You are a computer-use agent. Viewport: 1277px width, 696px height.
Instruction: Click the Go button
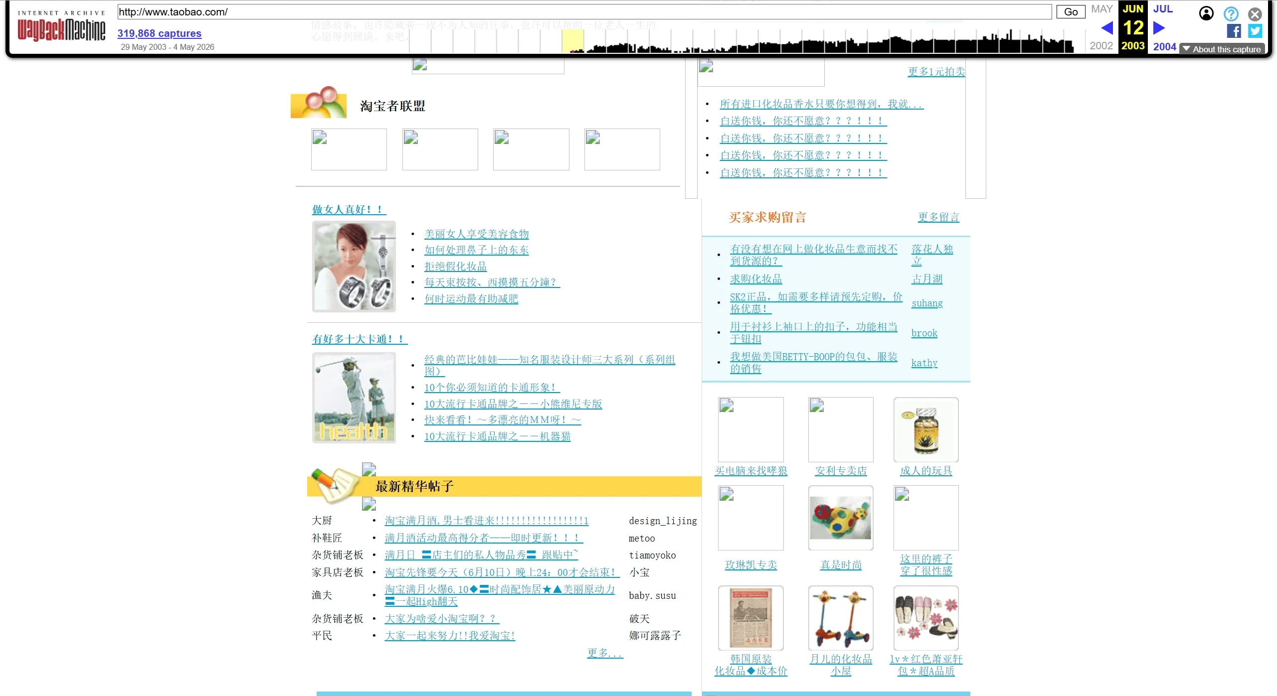click(x=1071, y=12)
